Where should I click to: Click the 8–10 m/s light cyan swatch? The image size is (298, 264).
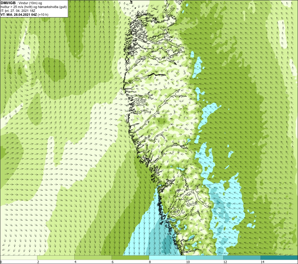point(167,257)
